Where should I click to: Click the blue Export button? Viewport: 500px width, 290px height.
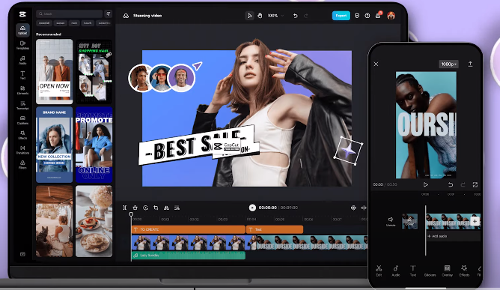pyautogui.click(x=341, y=16)
